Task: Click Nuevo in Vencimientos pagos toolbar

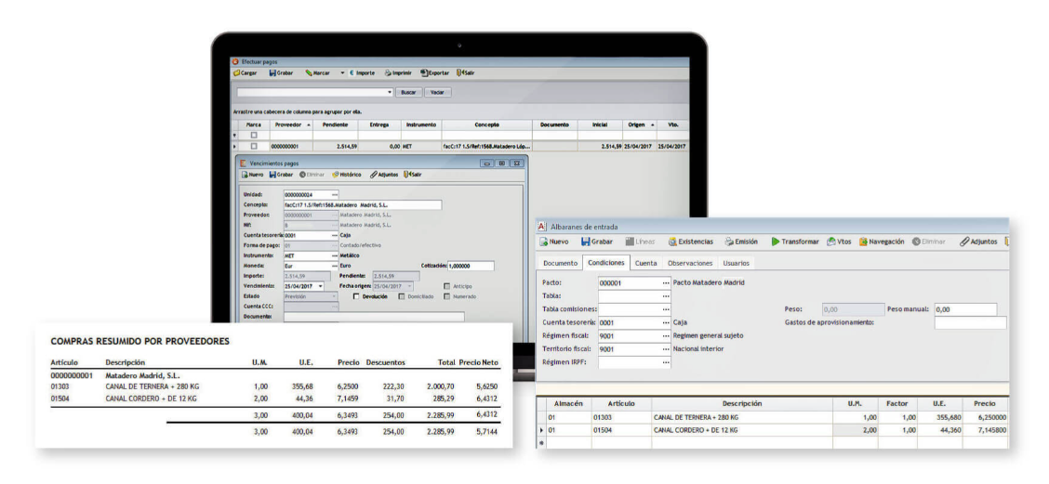Action: coord(252,175)
